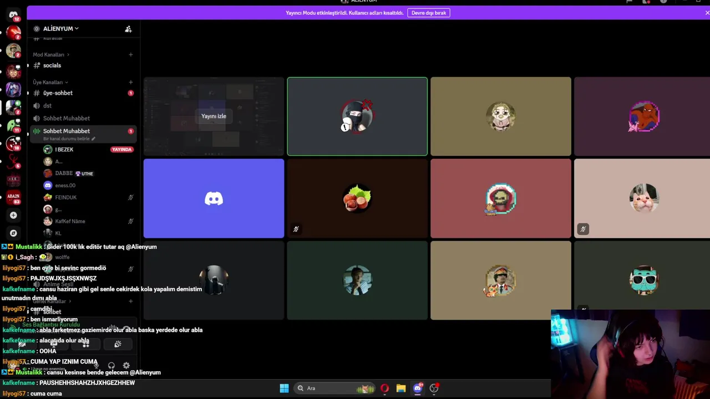Close the streamer mode banner
This screenshot has height=399, width=710.
[x=707, y=13]
